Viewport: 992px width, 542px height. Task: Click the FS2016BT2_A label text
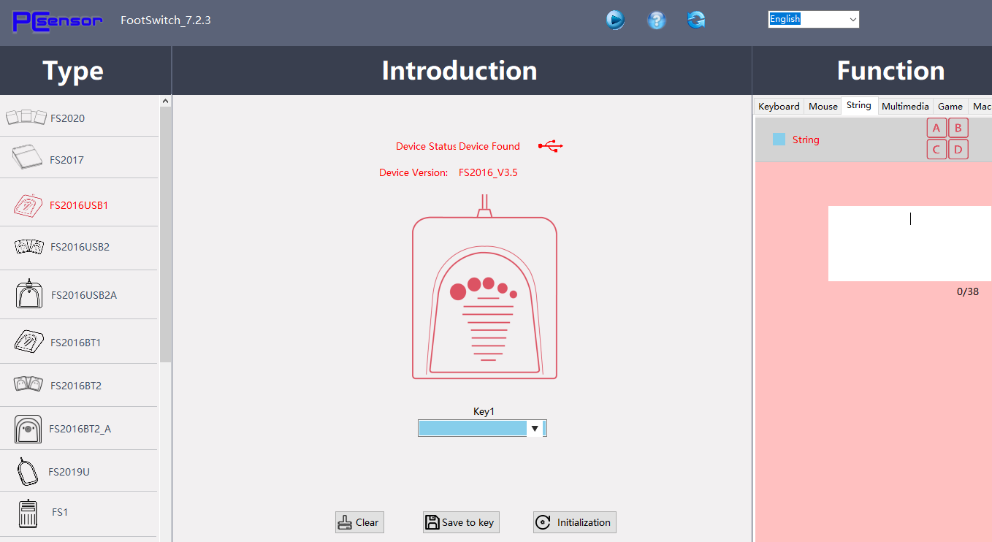point(80,429)
